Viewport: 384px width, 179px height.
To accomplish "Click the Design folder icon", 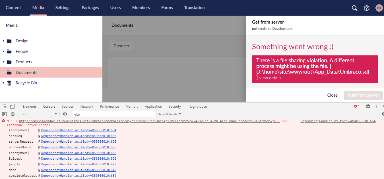I will point(9,41).
